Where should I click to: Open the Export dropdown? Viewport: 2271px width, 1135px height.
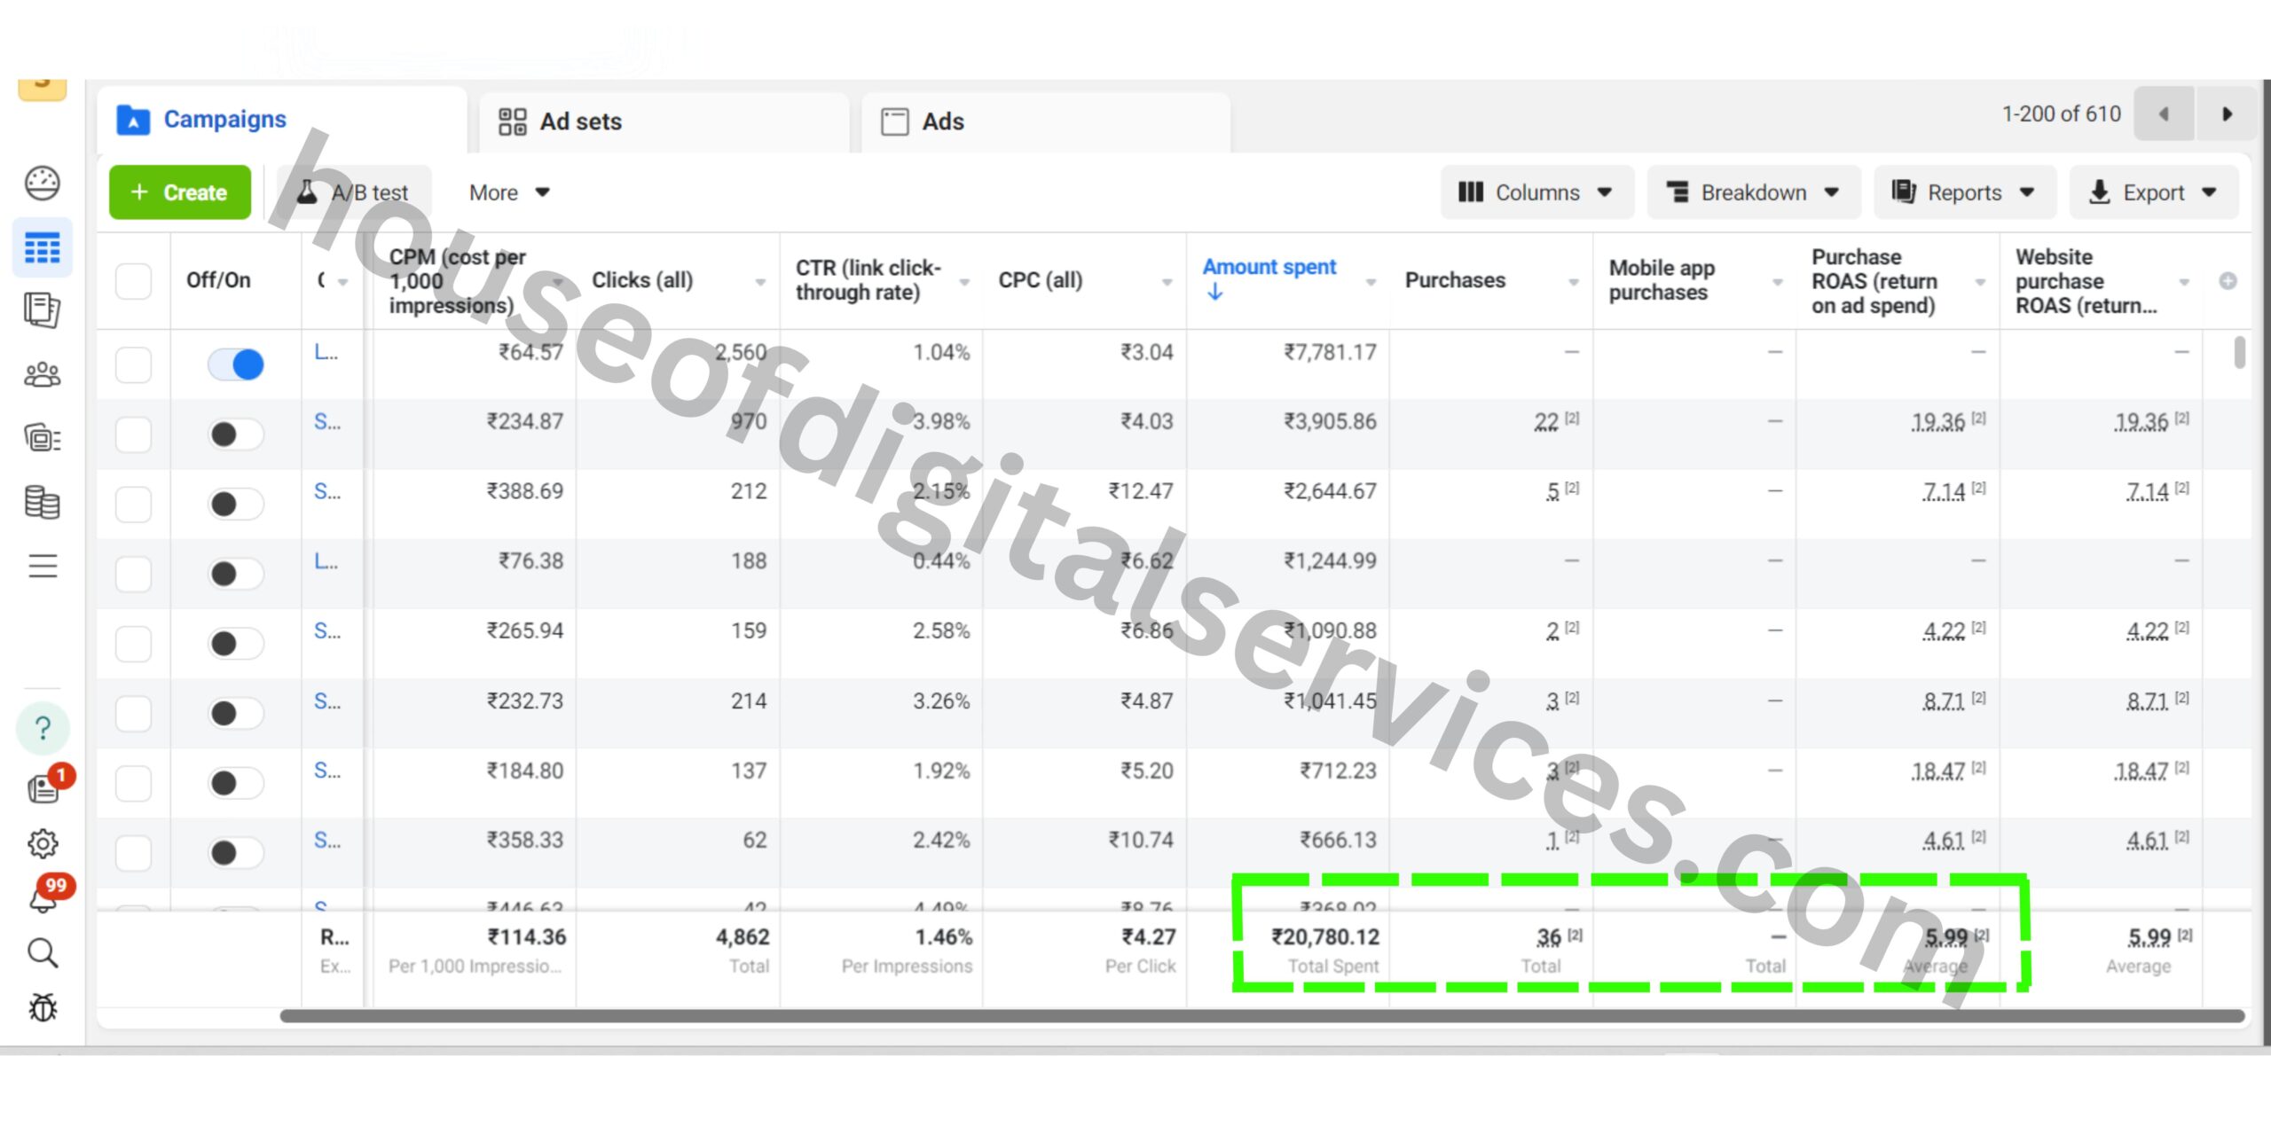click(x=2153, y=192)
